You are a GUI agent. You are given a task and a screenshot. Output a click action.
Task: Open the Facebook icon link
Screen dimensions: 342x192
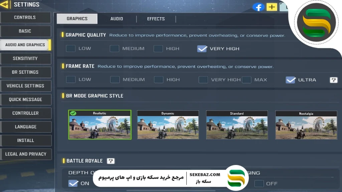point(258,7)
